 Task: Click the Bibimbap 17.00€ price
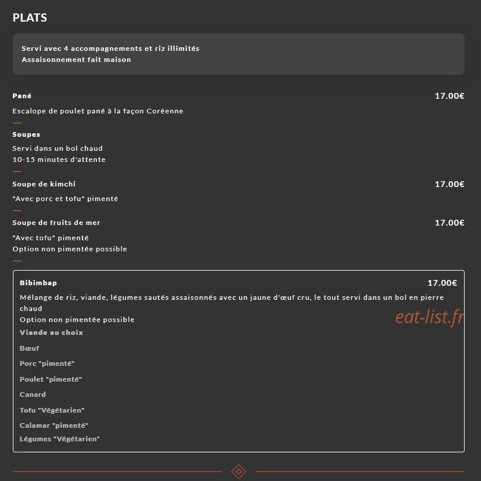[442, 283]
